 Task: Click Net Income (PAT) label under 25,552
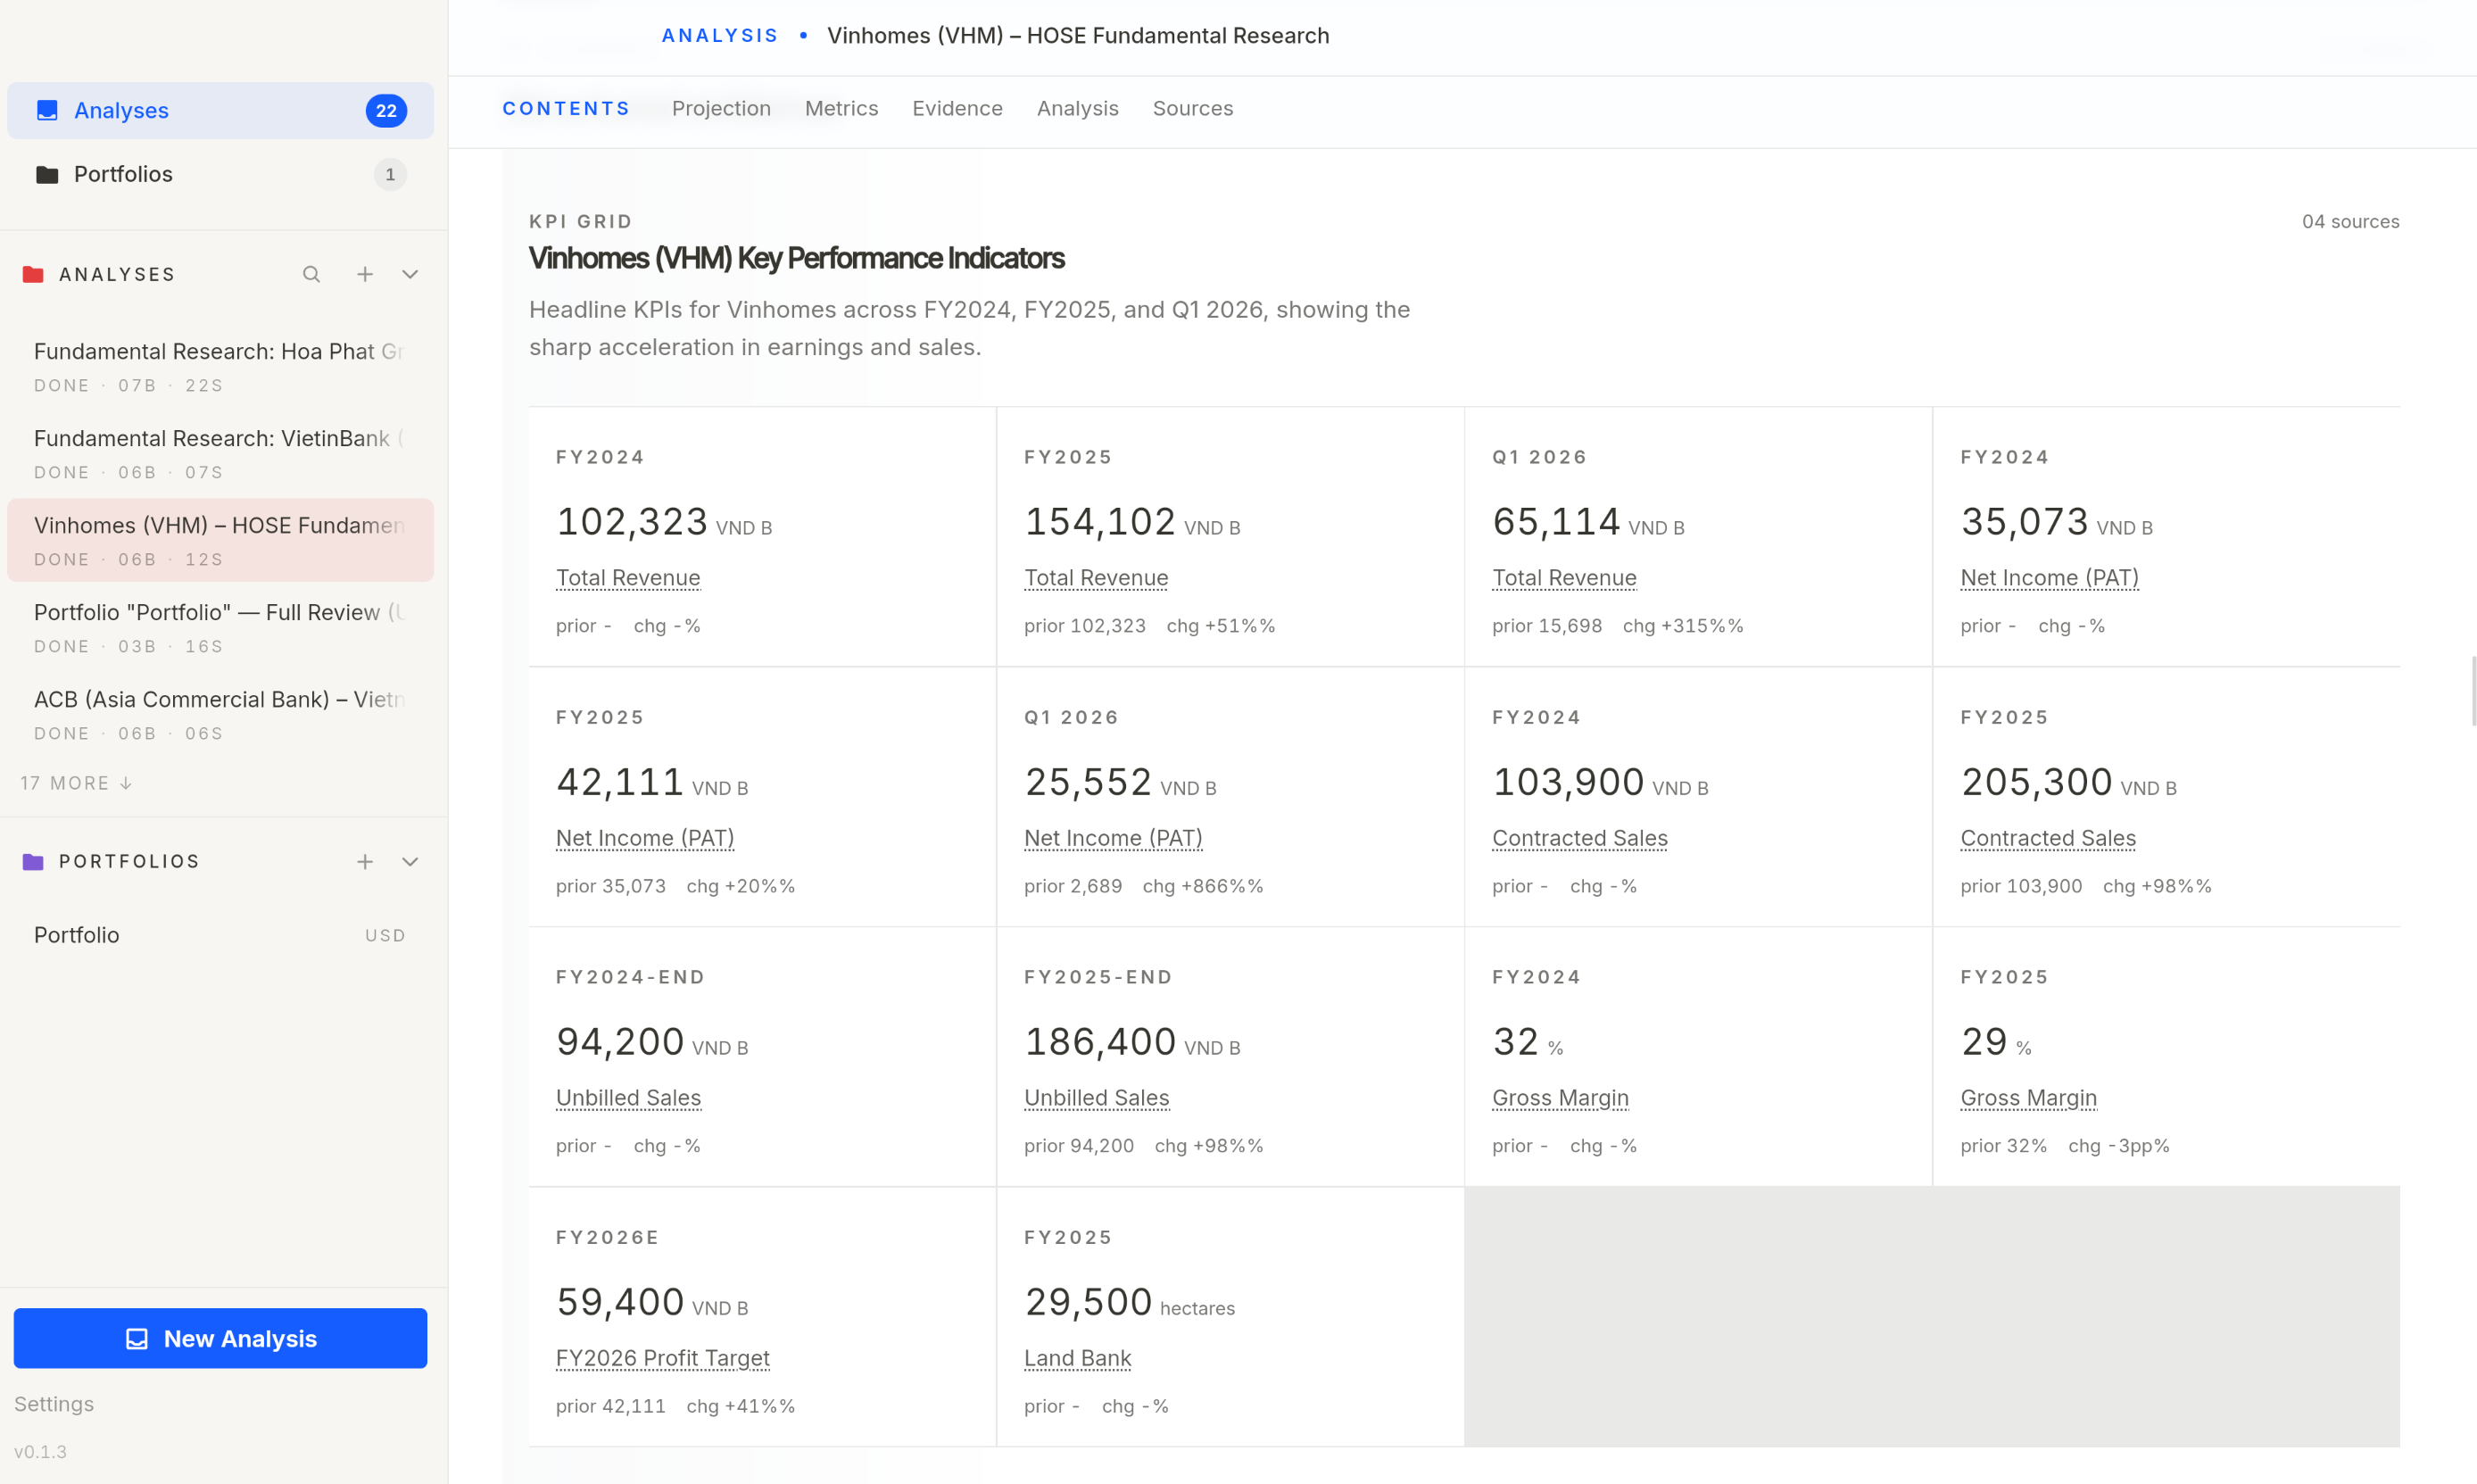pos(1113,838)
